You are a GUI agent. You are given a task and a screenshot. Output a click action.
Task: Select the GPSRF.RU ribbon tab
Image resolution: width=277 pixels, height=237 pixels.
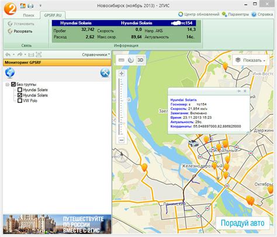click(53, 15)
